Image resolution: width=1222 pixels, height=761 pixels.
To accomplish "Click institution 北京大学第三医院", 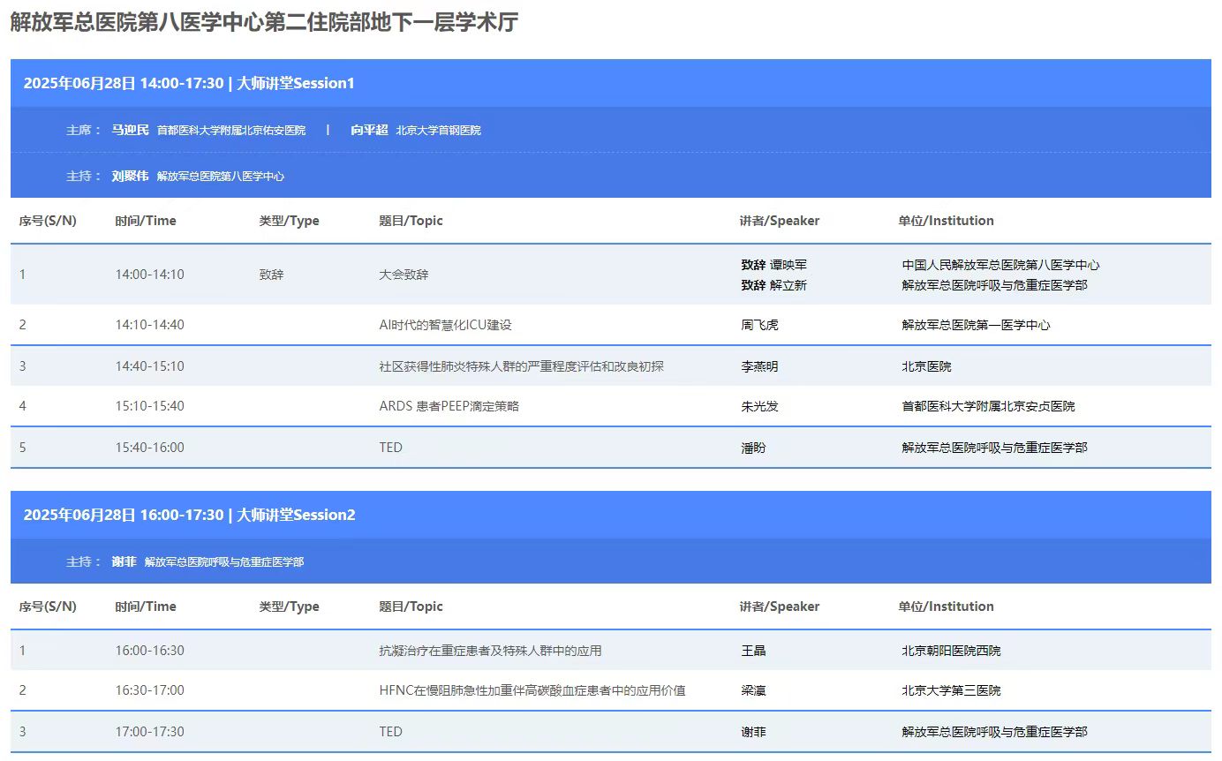I will tap(951, 690).
